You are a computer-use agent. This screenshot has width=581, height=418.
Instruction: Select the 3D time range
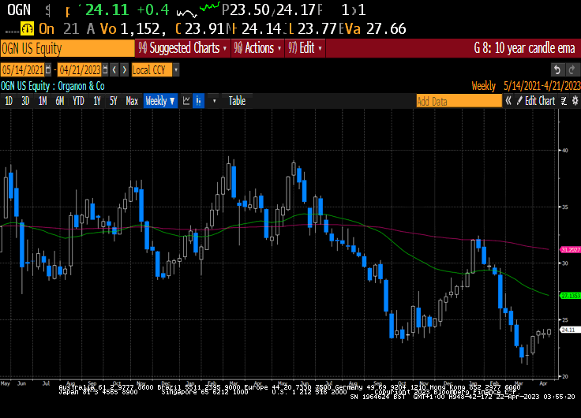point(25,101)
